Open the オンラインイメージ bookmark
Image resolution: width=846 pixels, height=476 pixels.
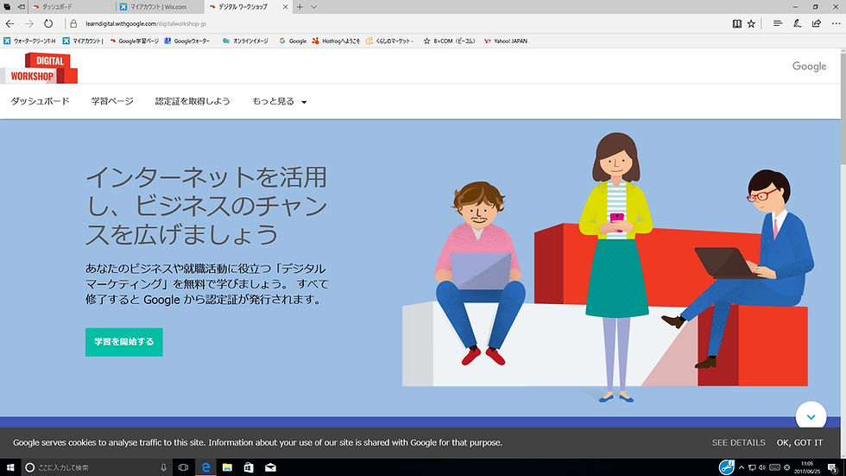point(245,41)
